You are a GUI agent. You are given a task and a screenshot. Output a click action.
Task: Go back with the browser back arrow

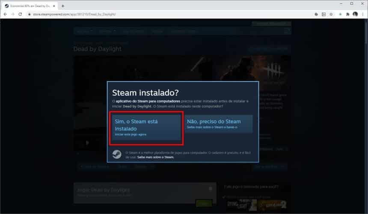pos(5,14)
